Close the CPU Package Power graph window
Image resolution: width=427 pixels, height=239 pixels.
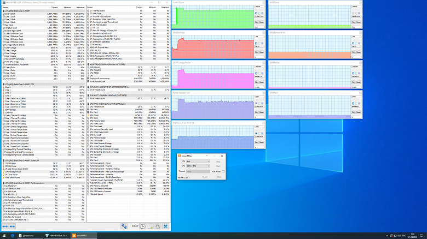click(263, 63)
